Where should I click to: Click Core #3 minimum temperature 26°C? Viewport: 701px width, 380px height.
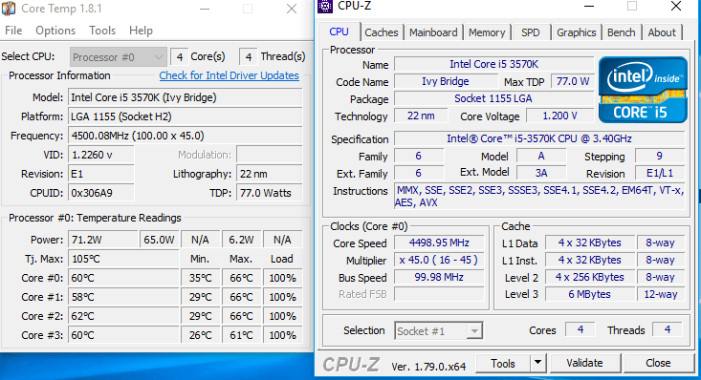(200, 335)
